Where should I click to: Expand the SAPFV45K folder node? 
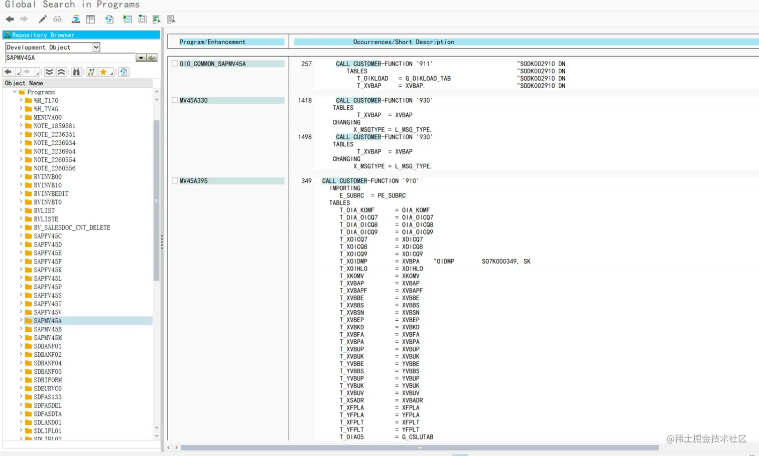[x=21, y=270]
